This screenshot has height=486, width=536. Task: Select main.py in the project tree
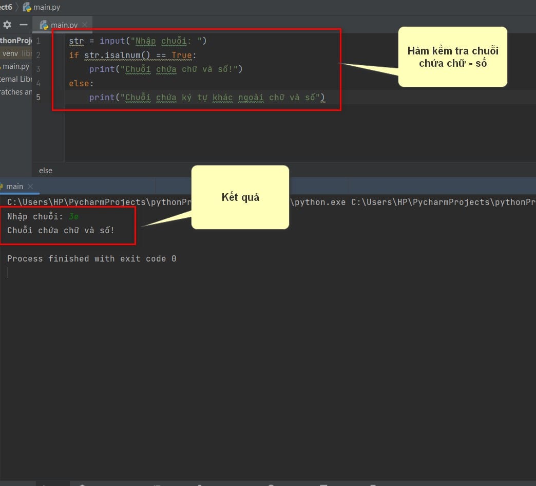point(15,66)
